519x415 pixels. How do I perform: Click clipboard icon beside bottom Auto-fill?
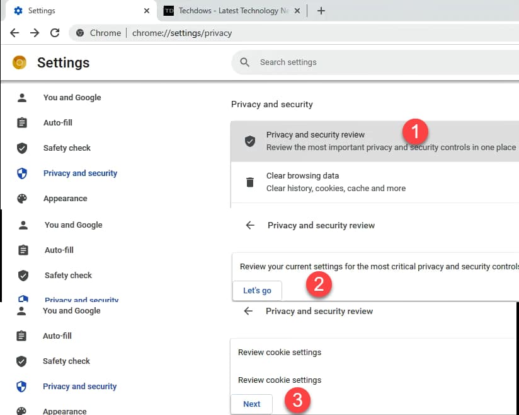click(21, 336)
